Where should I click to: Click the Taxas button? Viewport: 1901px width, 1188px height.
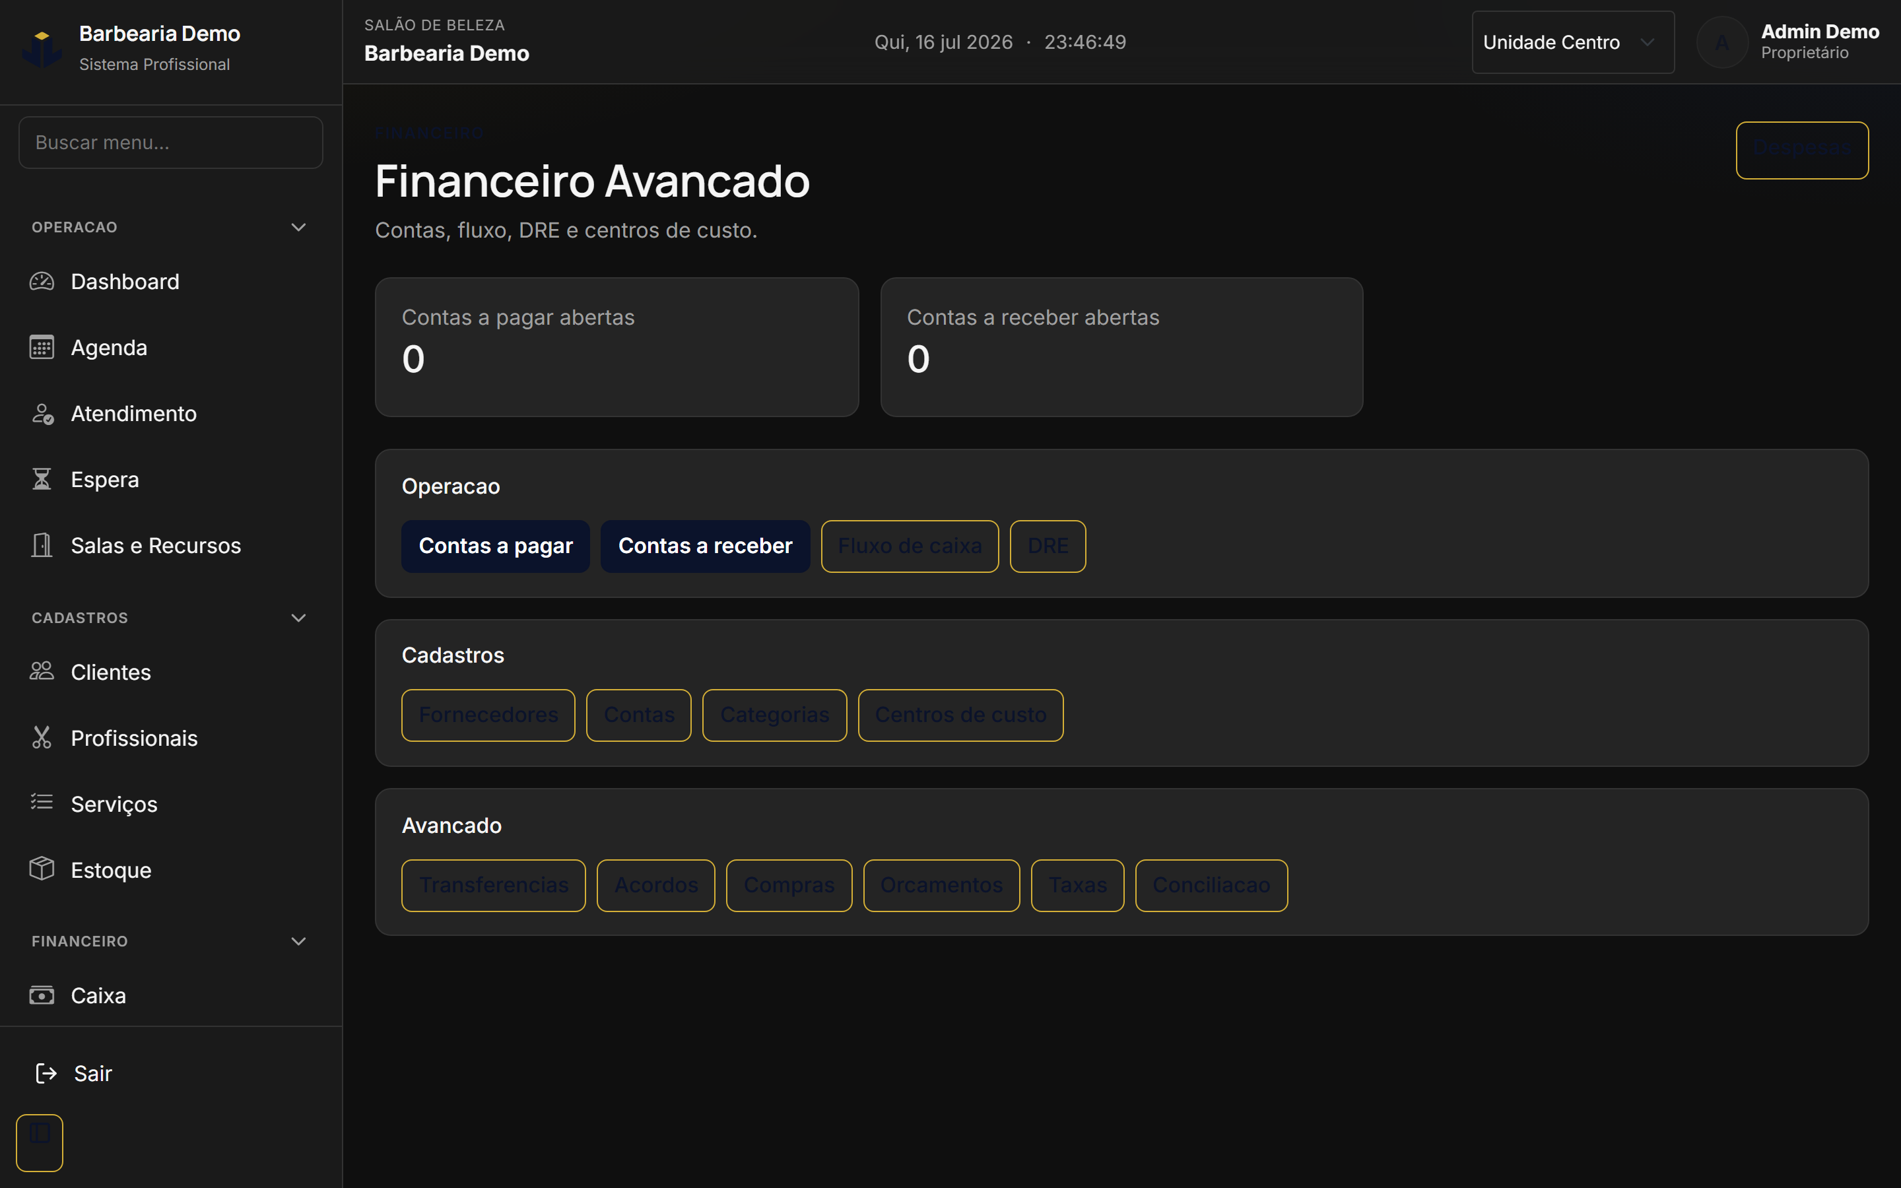(1078, 886)
